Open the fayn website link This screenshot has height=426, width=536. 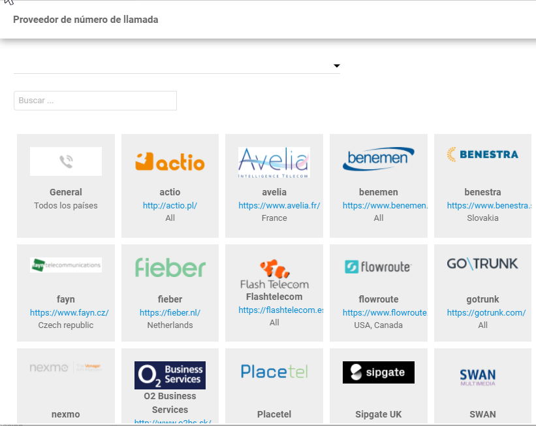[65, 312]
